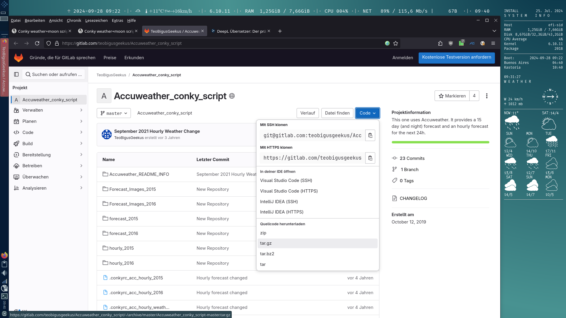Expand the Verwalten sidebar section
The width and height of the screenshot is (566, 318).
pos(48,110)
